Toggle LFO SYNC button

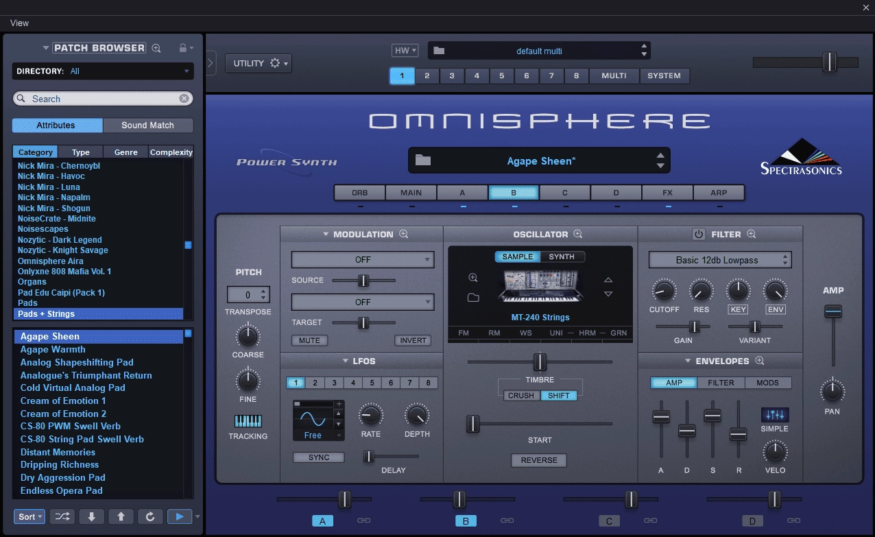click(319, 457)
